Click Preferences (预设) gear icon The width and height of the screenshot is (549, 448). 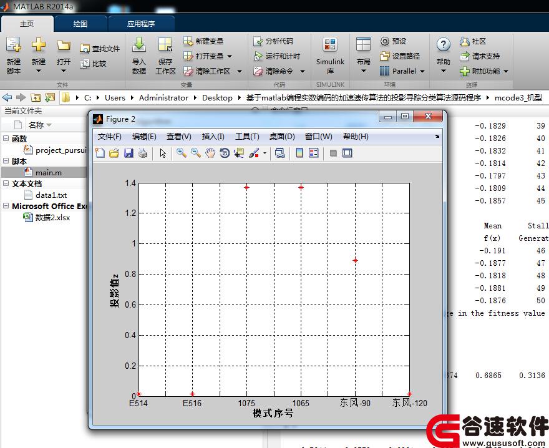click(385, 41)
